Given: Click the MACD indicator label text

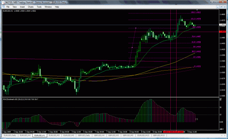Looking at the screenshot, I should point(20,99).
